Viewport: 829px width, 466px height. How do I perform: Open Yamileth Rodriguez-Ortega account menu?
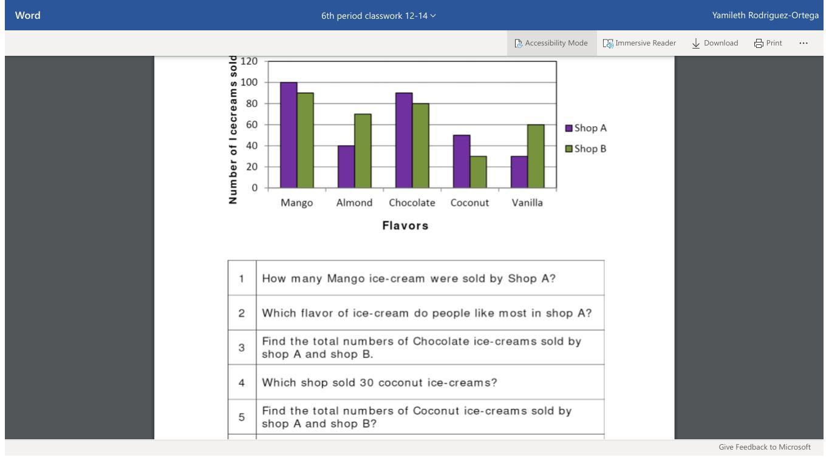click(x=765, y=16)
